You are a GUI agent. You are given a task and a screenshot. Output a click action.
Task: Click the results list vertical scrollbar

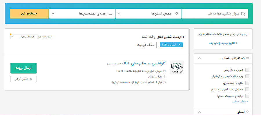(x=188, y=59)
